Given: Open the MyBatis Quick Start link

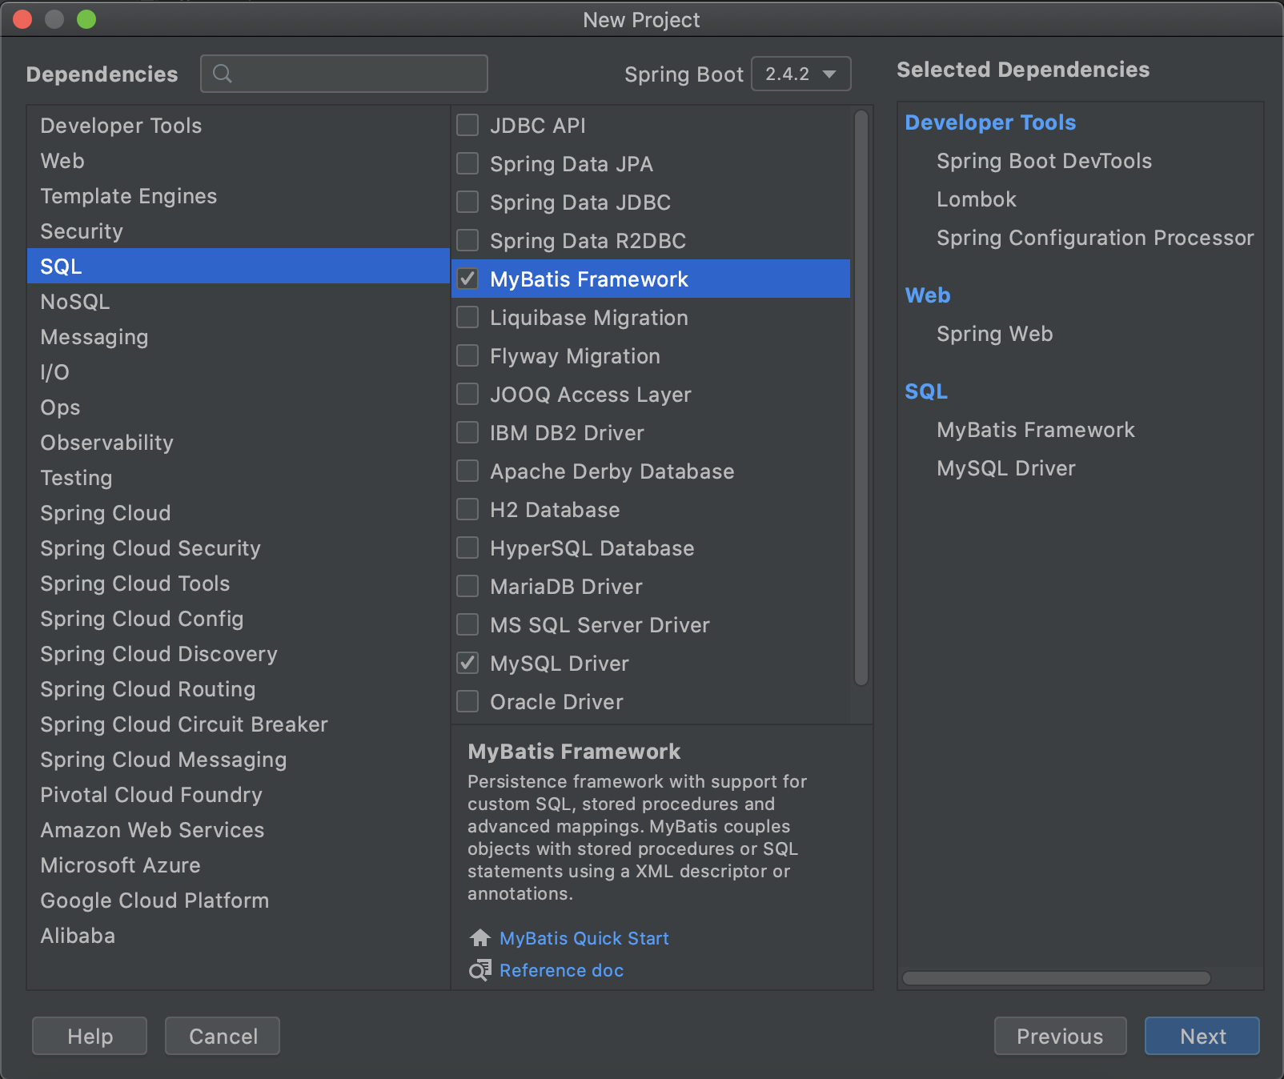Looking at the screenshot, I should click(x=584, y=937).
